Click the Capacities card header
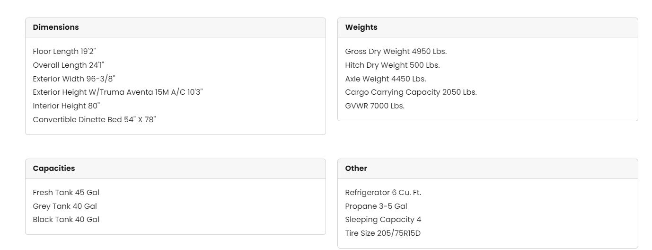Viewport: 652px width, 250px height. click(175, 169)
